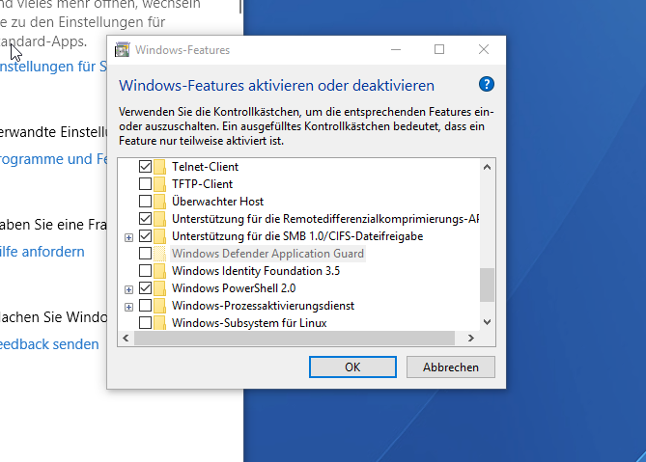Screen dimensions: 646x462
Task: Close the Windows-Features dialog
Action: 484,50
